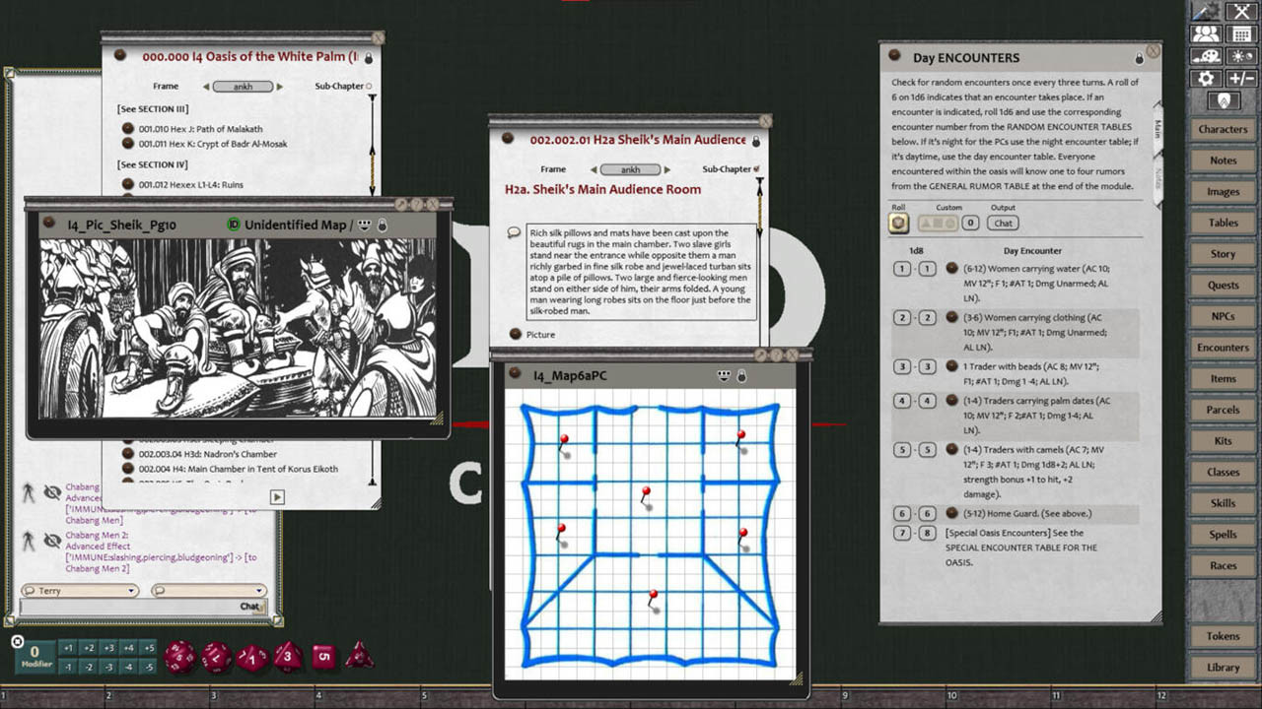Roll the d4 die in the dice tray
Screen dimensions: 1262x709
pyautogui.click(x=360, y=656)
